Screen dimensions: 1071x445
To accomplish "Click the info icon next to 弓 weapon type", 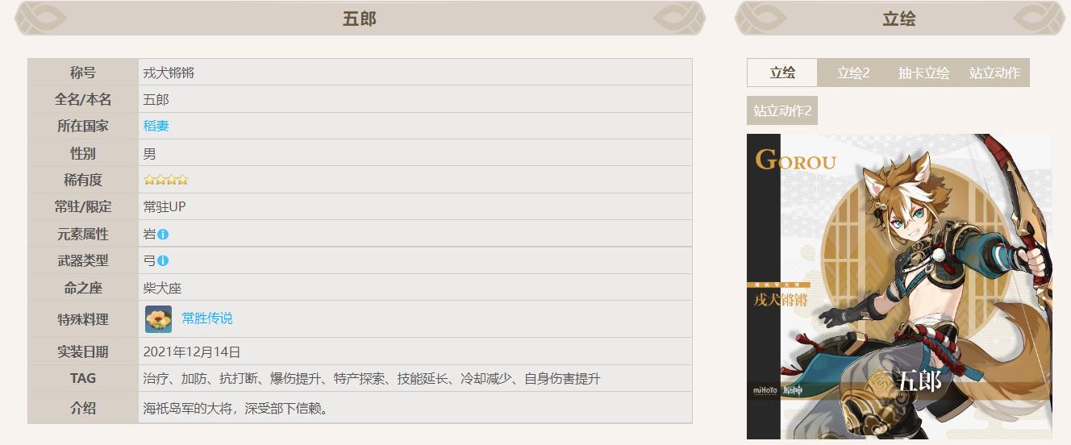I will click(x=163, y=261).
